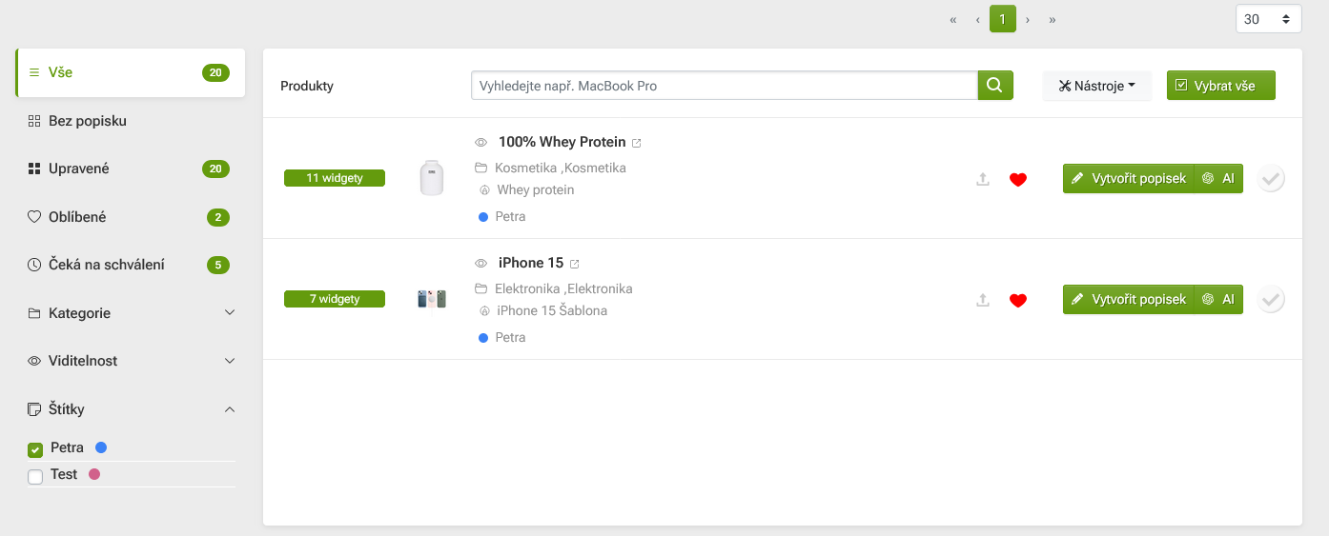The image size is (1329, 536).
Task: Open external link icon next to iPhone 15
Action: (575, 264)
